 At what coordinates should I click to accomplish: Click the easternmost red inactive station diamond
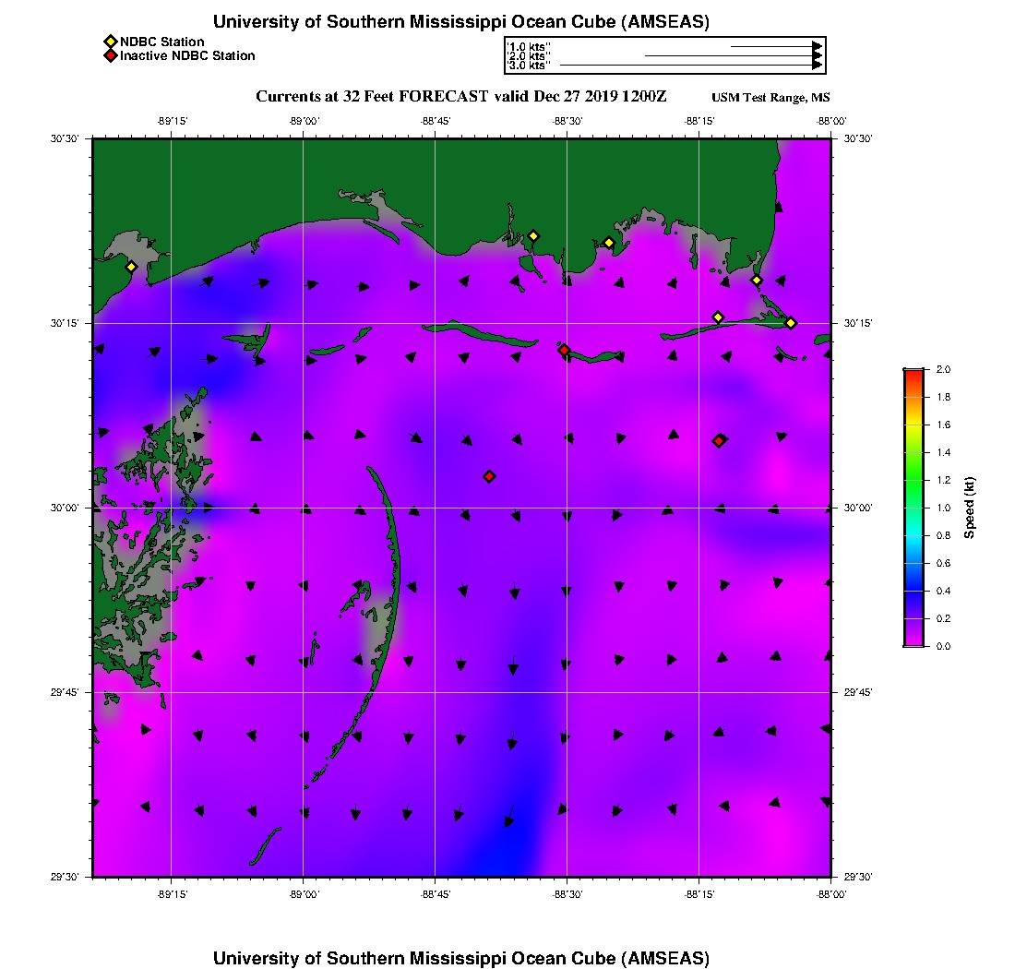pos(719,440)
